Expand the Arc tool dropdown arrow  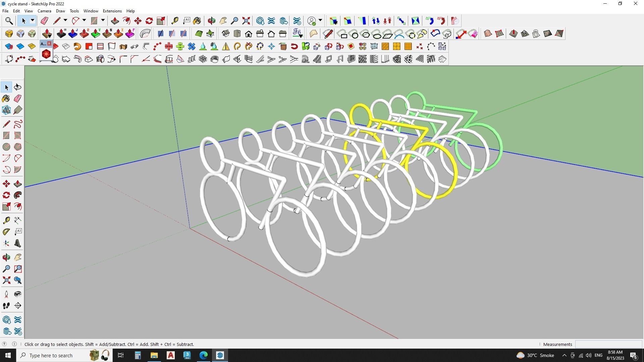[84, 21]
